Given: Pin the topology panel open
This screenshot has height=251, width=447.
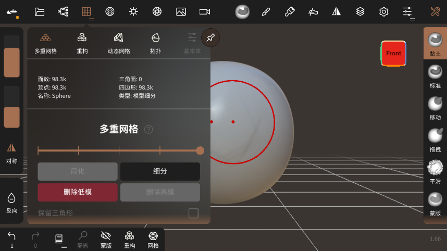Looking at the screenshot, I should click(x=210, y=37).
